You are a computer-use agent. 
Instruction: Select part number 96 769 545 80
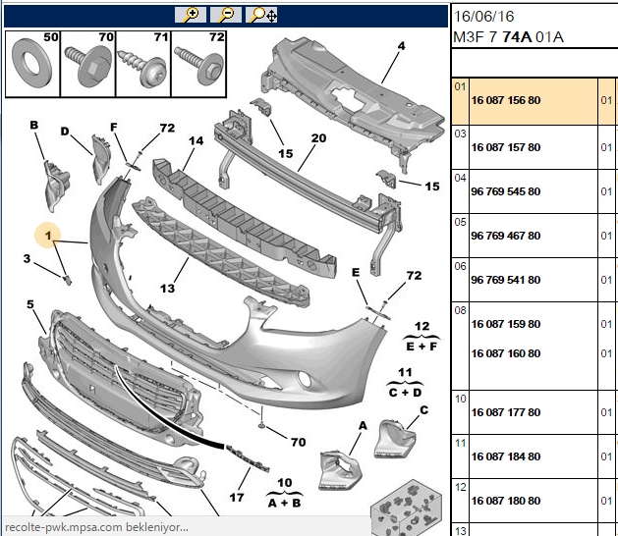(506, 191)
